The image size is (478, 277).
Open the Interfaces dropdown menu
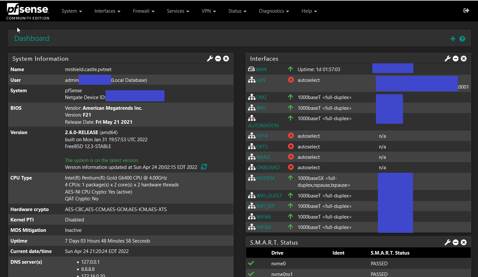click(x=108, y=11)
